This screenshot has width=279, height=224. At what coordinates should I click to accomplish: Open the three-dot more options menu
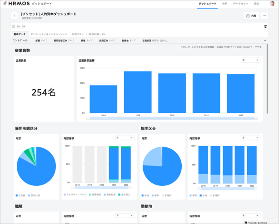(264, 15)
